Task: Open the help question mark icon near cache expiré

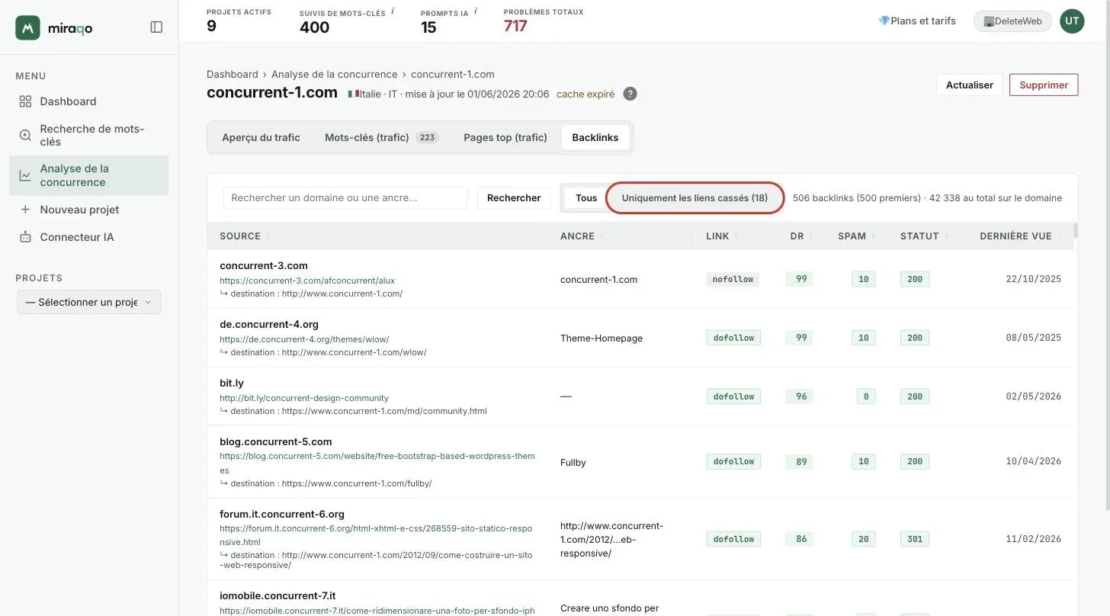Action: (x=630, y=94)
